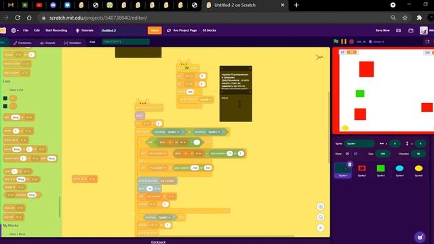This screenshot has height=244, width=434.
Task: Click the browser home icon
Action: (x=29, y=18)
